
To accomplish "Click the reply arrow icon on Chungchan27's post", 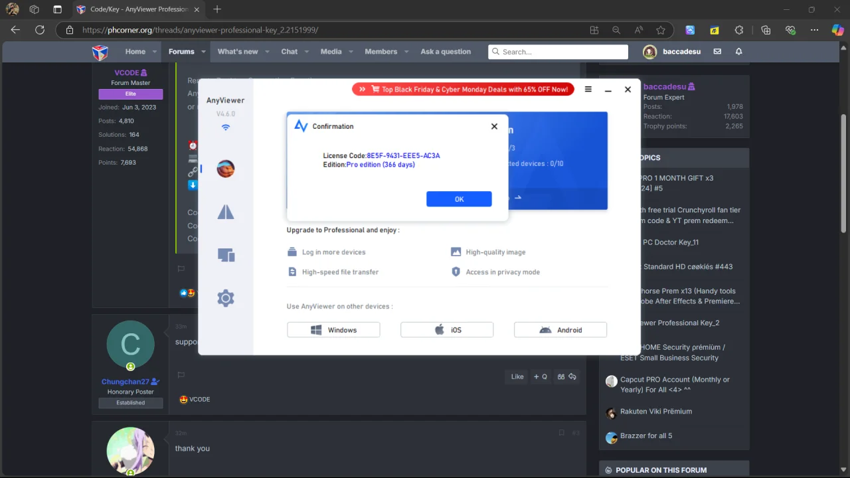I will [x=572, y=376].
